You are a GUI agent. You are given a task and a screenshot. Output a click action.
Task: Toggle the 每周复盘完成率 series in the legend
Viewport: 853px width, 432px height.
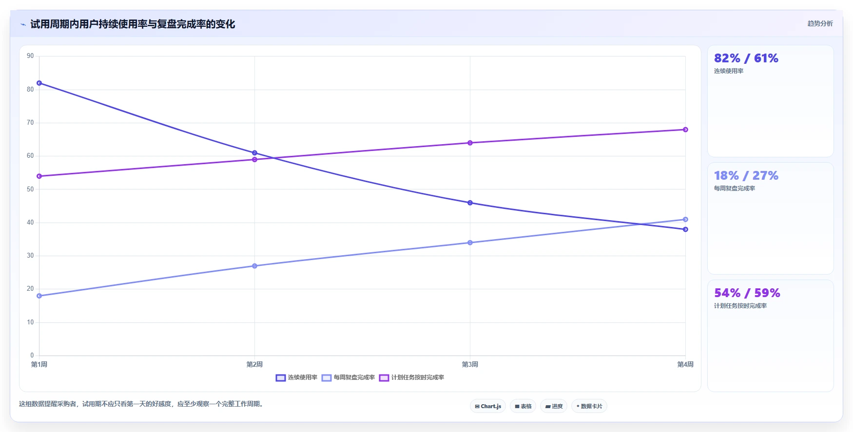348,377
